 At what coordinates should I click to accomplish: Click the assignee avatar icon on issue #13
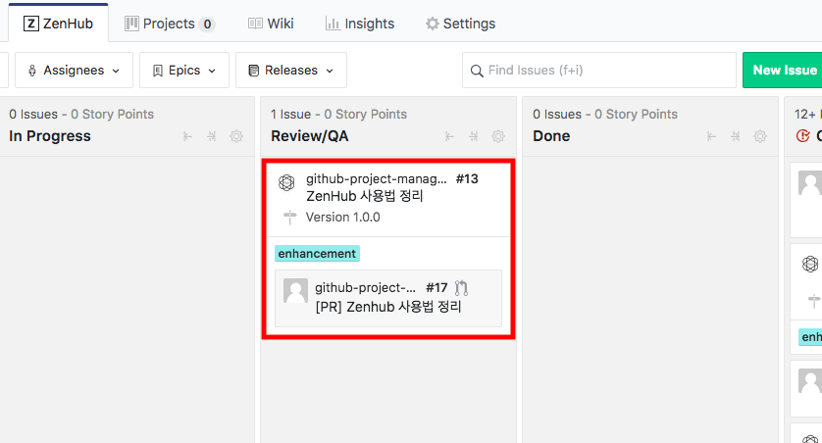(x=286, y=182)
